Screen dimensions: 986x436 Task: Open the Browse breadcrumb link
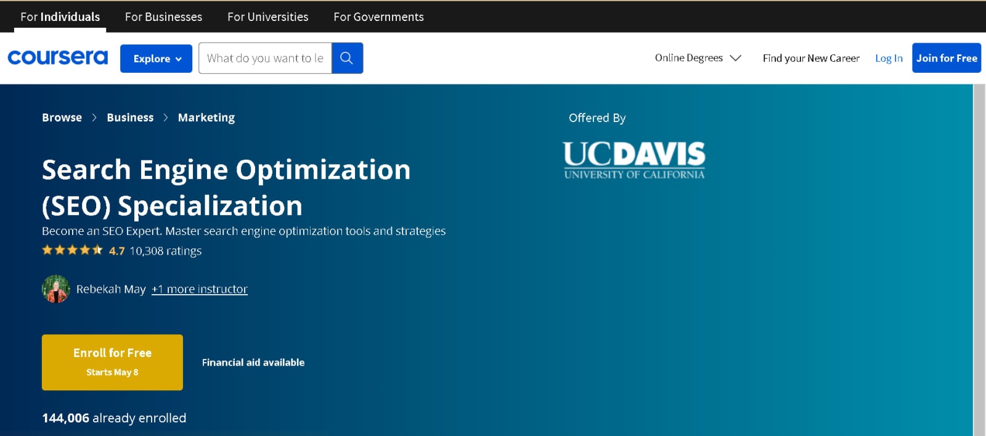point(62,117)
